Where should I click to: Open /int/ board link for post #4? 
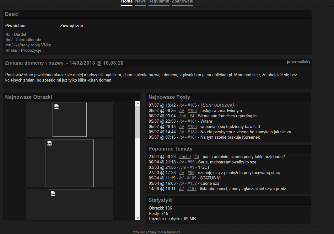pyautogui.click(x=183, y=116)
